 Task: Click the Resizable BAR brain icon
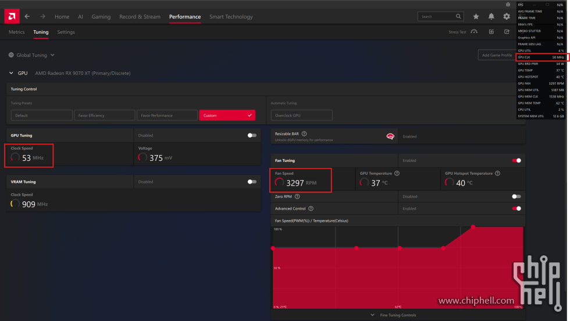coord(390,136)
